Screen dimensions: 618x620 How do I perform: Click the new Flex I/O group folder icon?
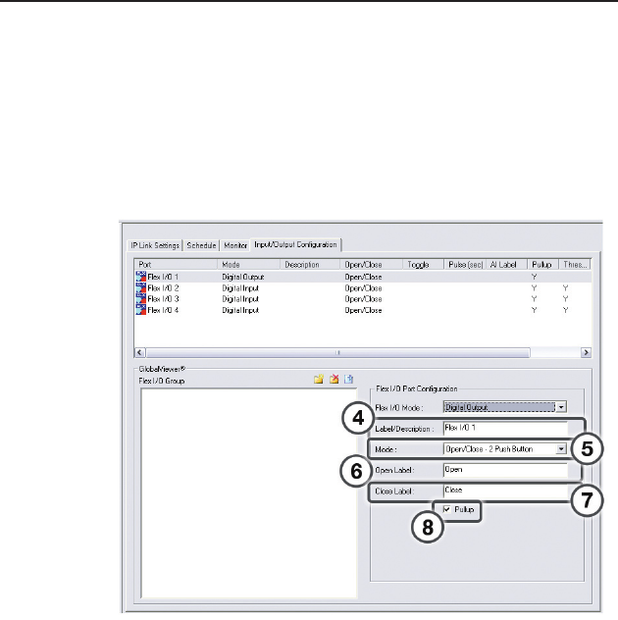click(x=319, y=379)
